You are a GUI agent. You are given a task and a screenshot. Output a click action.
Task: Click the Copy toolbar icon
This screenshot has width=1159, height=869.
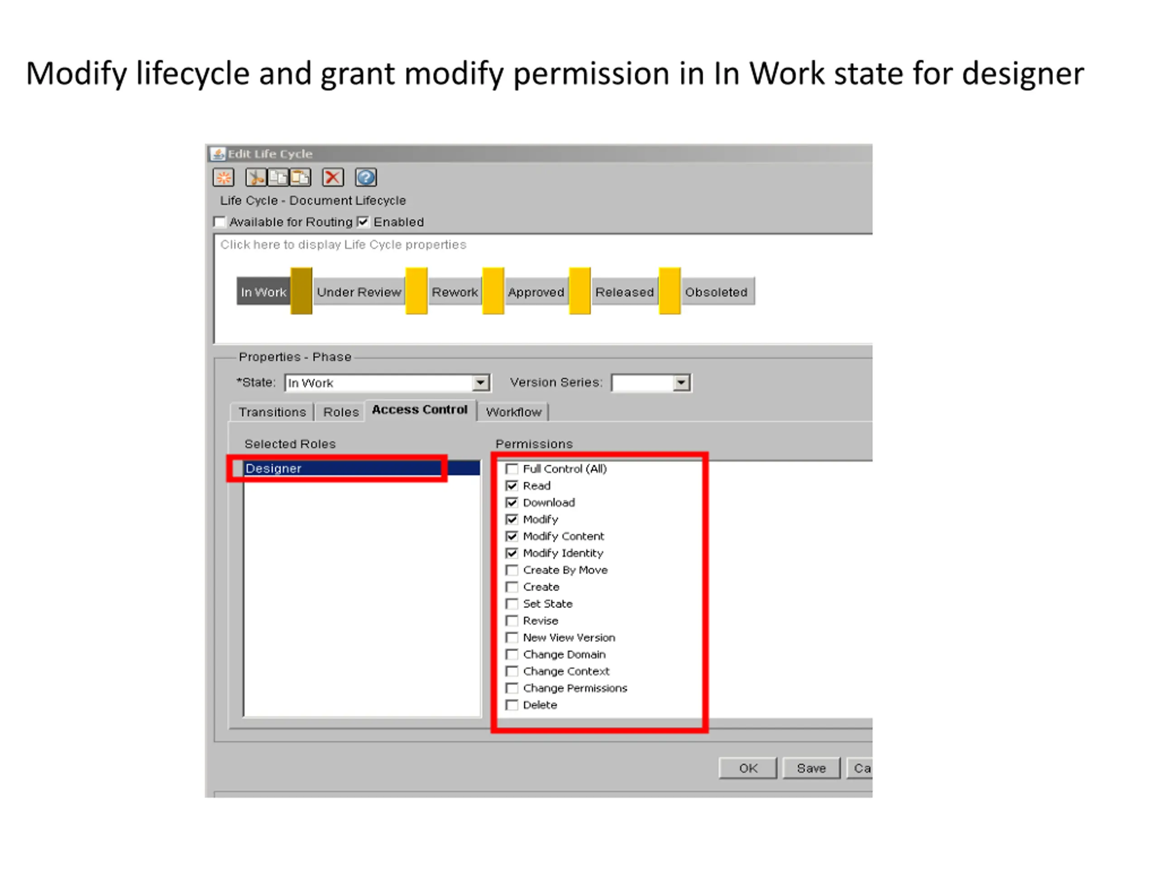(278, 177)
